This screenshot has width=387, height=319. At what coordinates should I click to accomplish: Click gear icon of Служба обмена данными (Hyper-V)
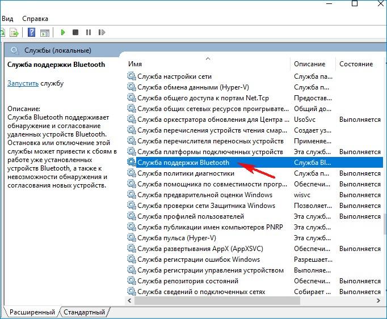(x=131, y=87)
